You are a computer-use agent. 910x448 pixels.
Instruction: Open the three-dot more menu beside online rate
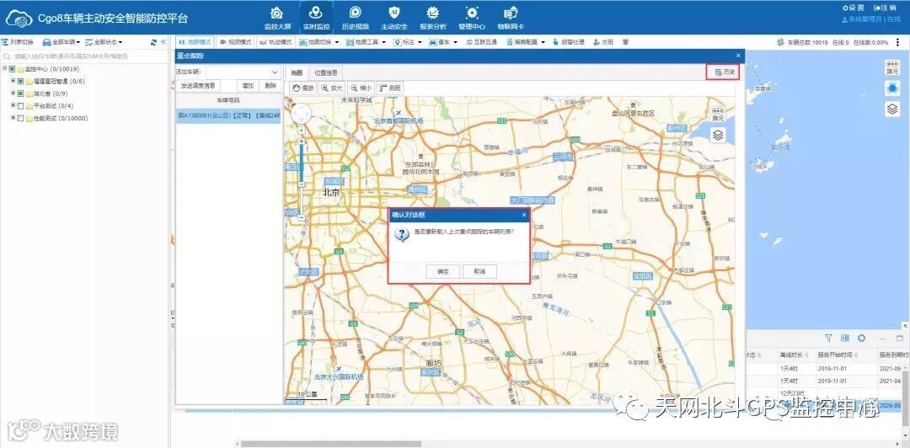click(898, 42)
